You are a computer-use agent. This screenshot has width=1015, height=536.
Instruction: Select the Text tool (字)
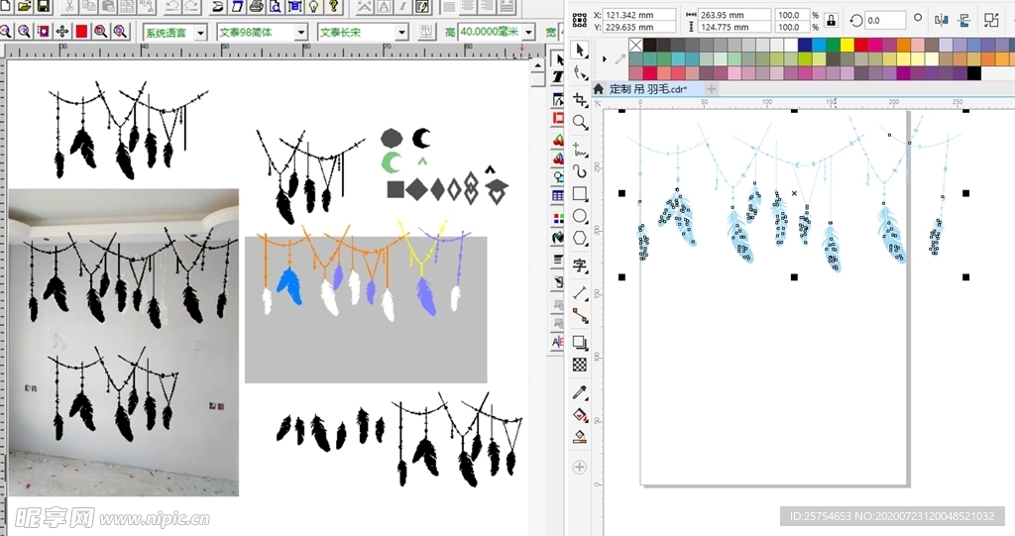point(580,266)
